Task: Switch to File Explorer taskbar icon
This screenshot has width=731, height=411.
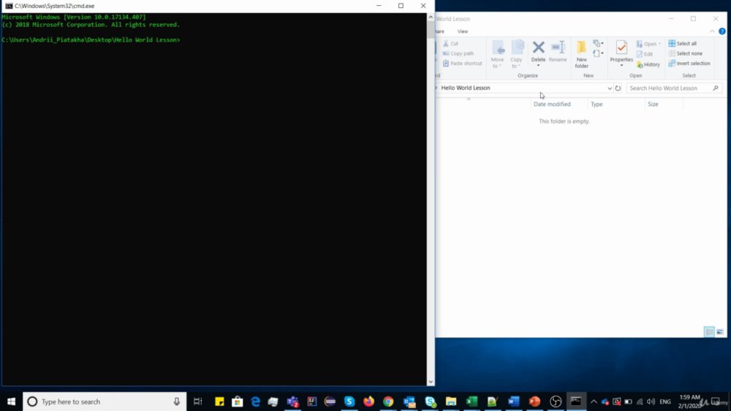Action: 451,401
